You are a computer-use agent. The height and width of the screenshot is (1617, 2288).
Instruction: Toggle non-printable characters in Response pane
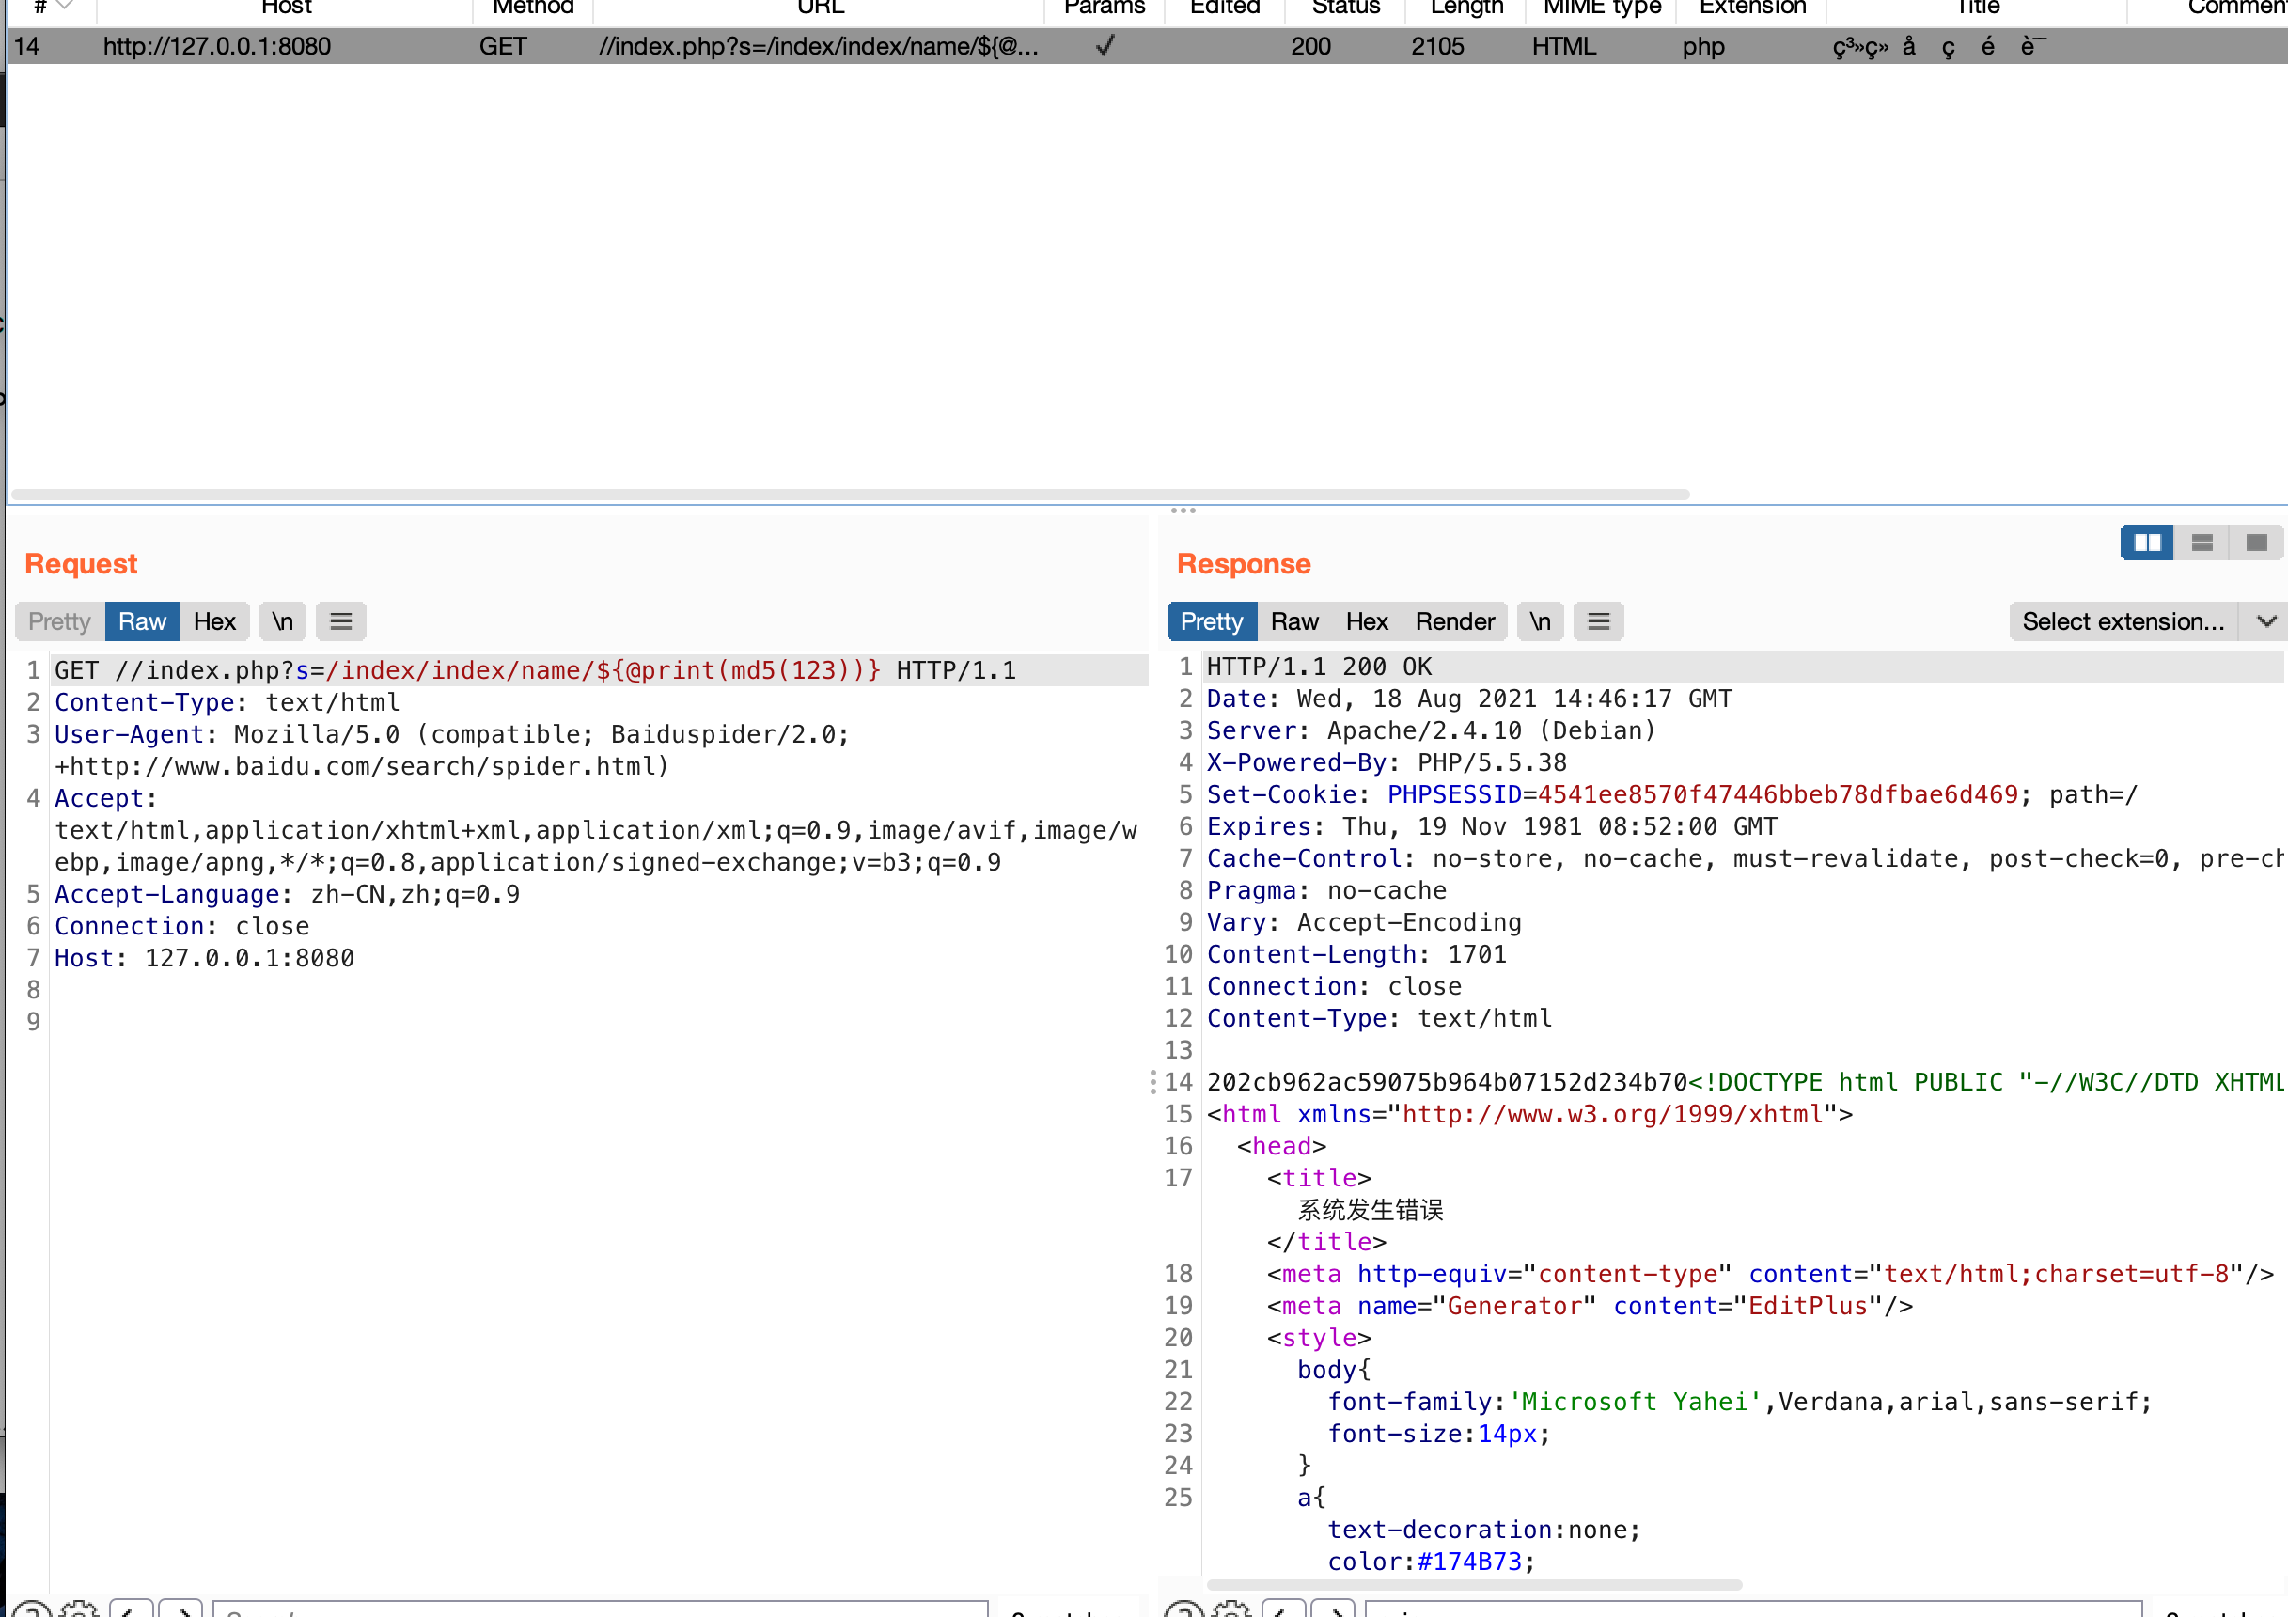(1541, 621)
